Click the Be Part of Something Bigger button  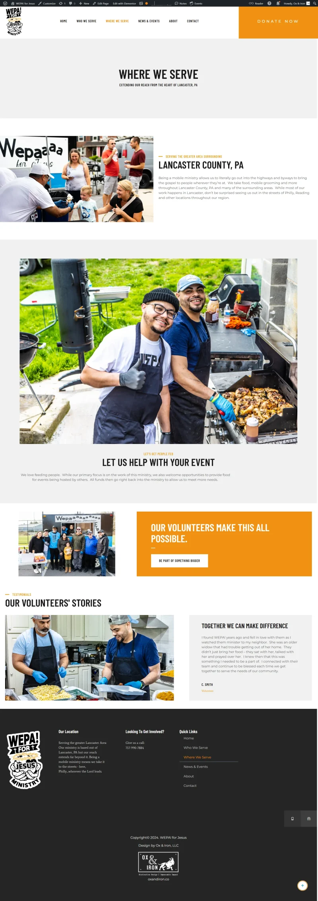179,560
